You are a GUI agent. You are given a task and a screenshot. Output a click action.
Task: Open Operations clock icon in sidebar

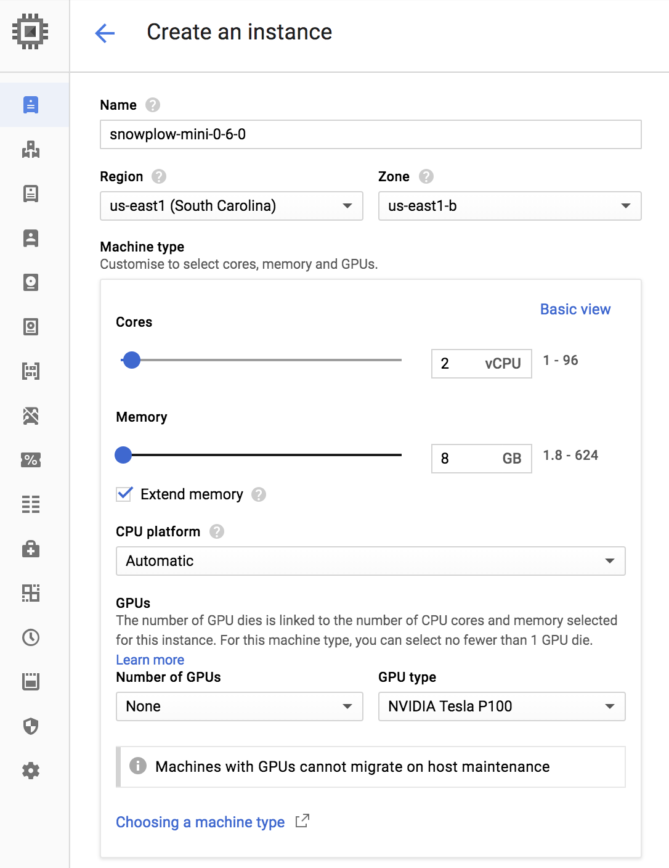click(31, 637)
